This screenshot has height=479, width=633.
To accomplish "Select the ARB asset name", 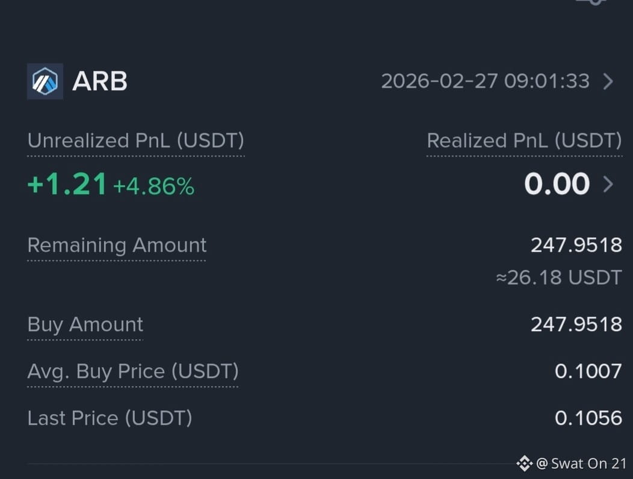I will pyautogui.click(x=100, y=81).
